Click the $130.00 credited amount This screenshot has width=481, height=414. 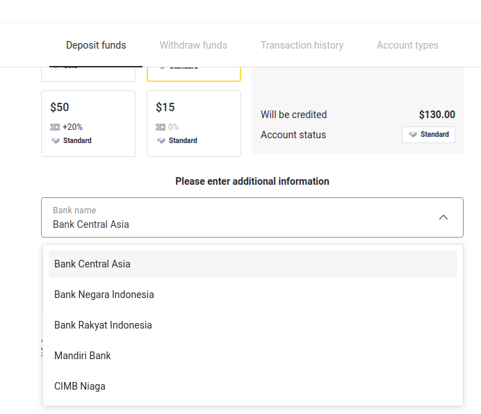437,115
